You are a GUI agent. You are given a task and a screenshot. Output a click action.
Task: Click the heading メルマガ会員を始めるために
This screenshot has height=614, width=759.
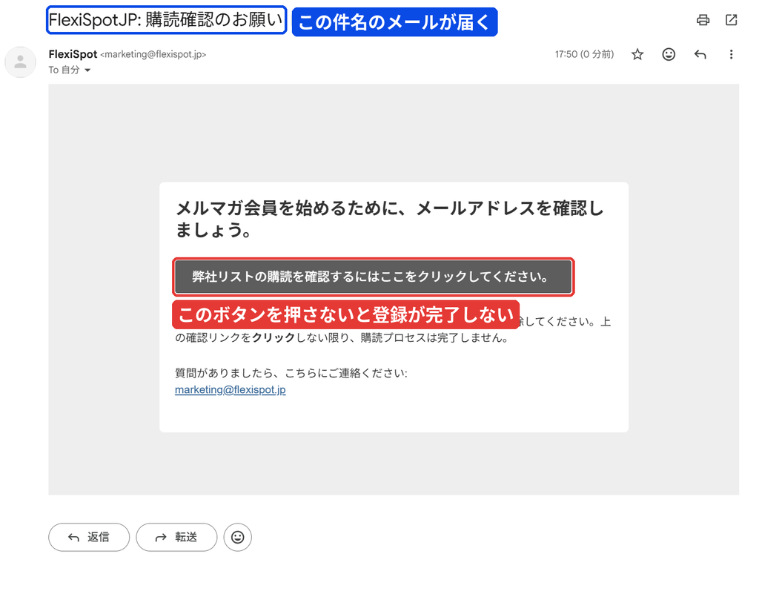pyautogui.click(x=390, y=219)
